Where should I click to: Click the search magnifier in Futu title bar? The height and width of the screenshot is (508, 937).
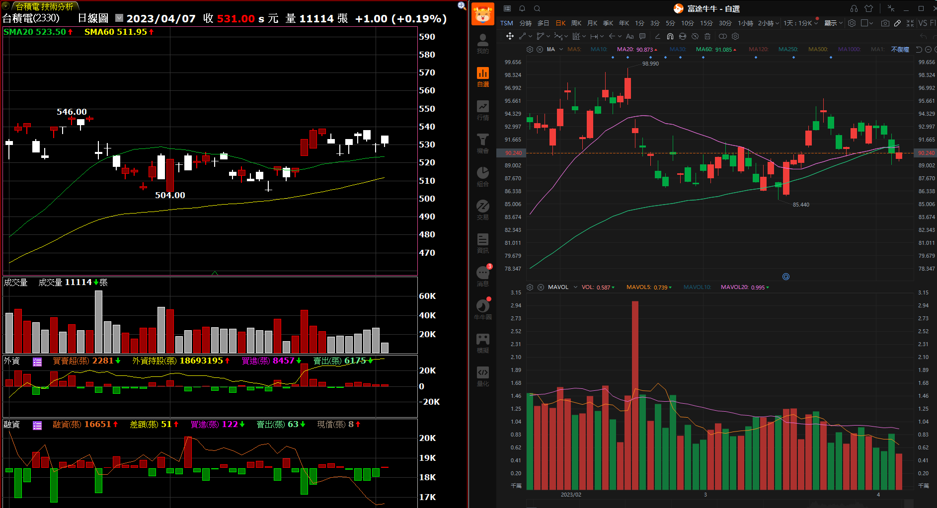tap(537, 8)
